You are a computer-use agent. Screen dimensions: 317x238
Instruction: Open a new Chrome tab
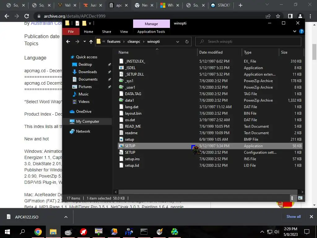pos(240,5)
